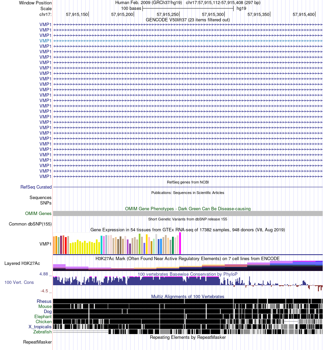Open the H3K27Ac Mark ENCODE track title

point(188,258)
